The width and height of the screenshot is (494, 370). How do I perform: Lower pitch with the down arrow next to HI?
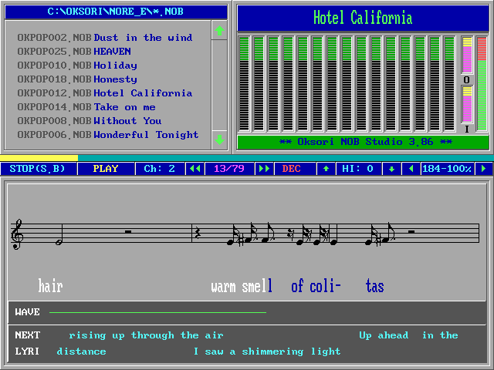coord(391,169)
